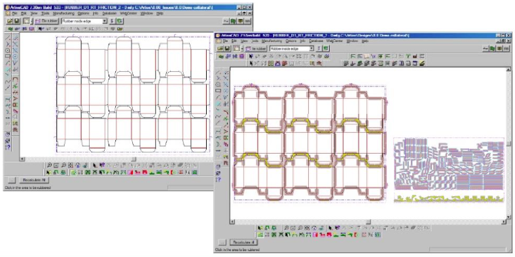Click the horizontal scrollbar of front window canvas
This screenshot has height=257, width=515.
[x=368, y=222]
